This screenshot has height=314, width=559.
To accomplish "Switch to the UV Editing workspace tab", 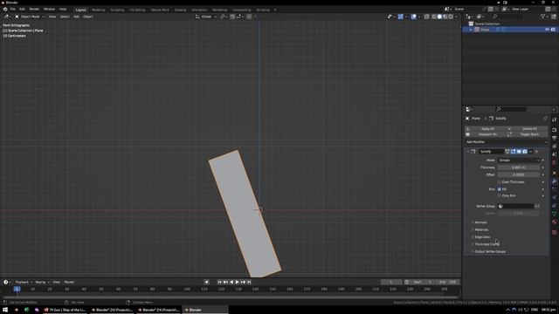I will (137, 10).
